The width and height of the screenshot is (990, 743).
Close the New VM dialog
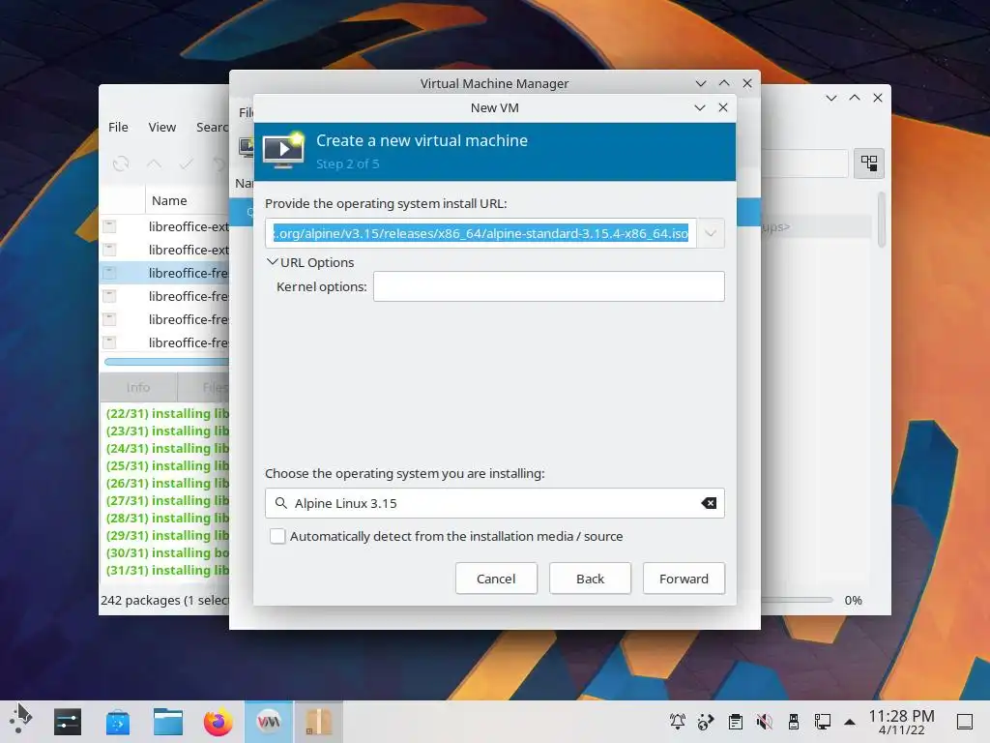723,107
